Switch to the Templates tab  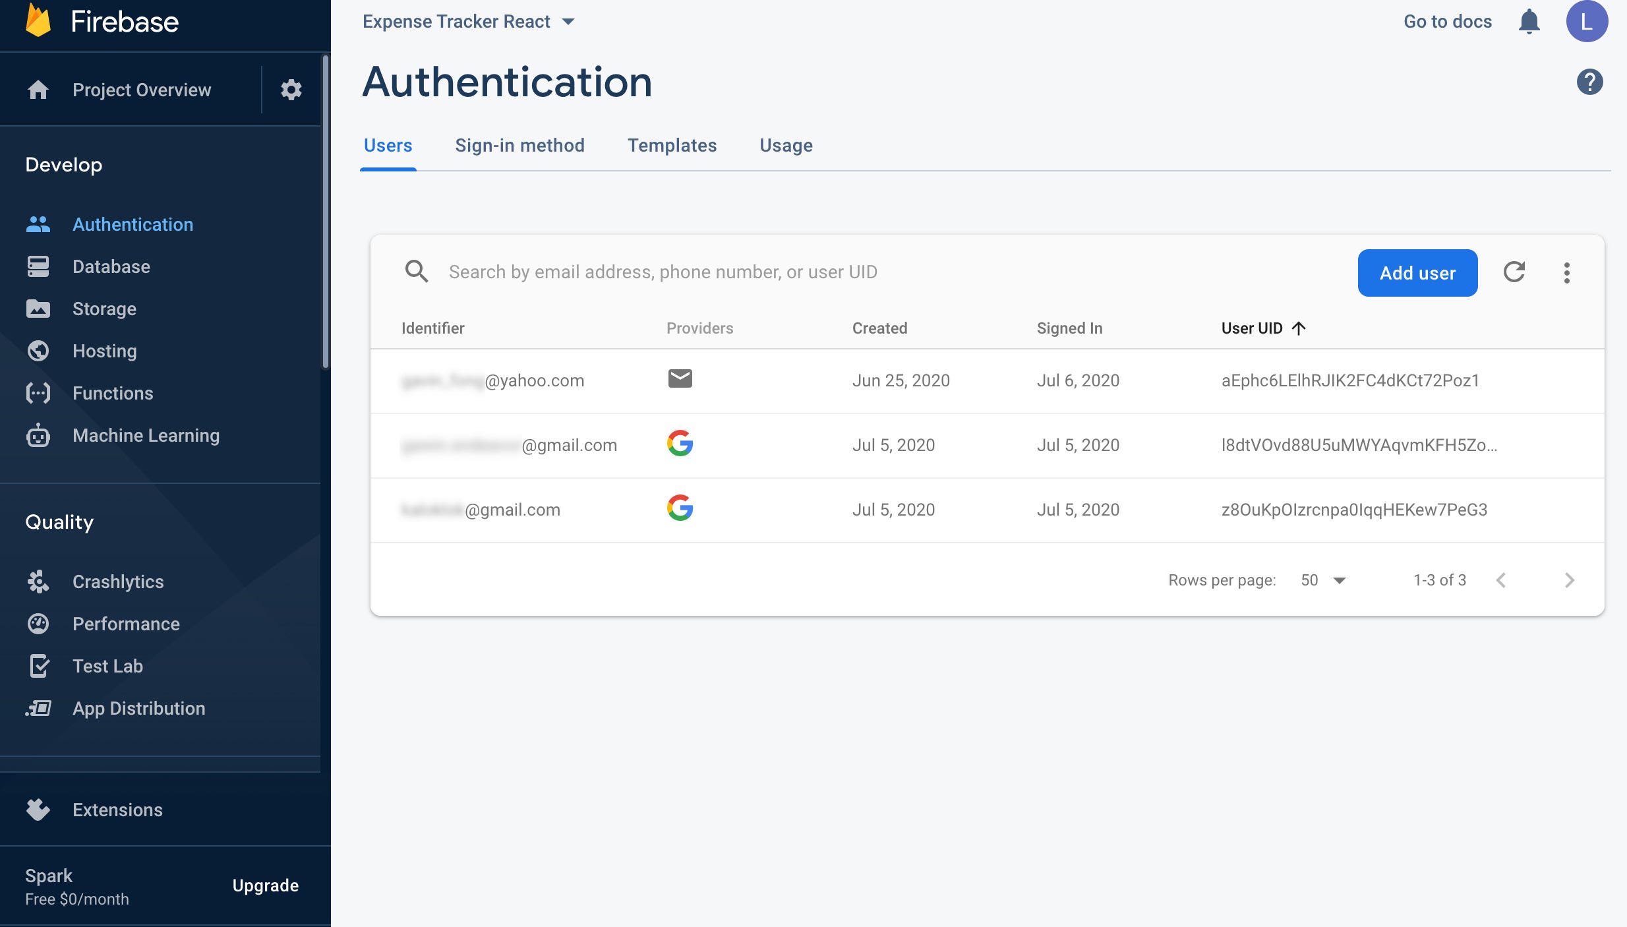(x=672, y=146)
